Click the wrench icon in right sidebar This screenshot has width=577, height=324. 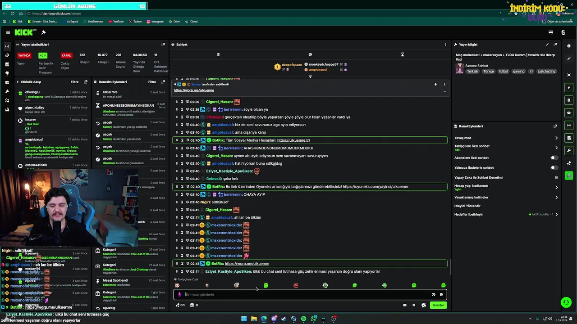[x=569, y=150]
